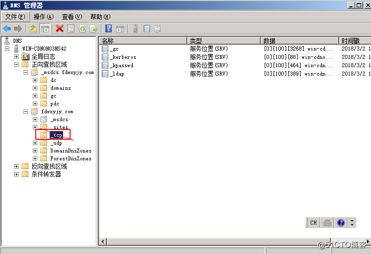Click the Forward arrow toolbar icon

pos(18,29)
